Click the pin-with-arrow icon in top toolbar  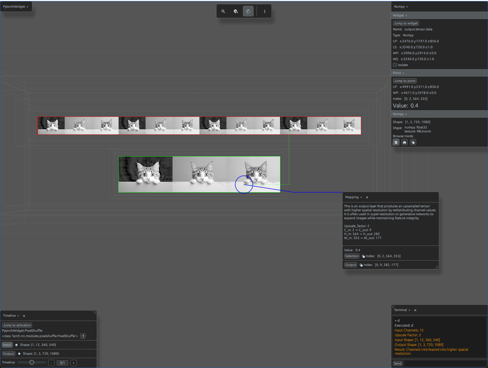tap(236, 11)
